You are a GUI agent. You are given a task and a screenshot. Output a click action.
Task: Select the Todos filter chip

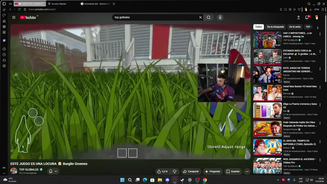[259, 27]
